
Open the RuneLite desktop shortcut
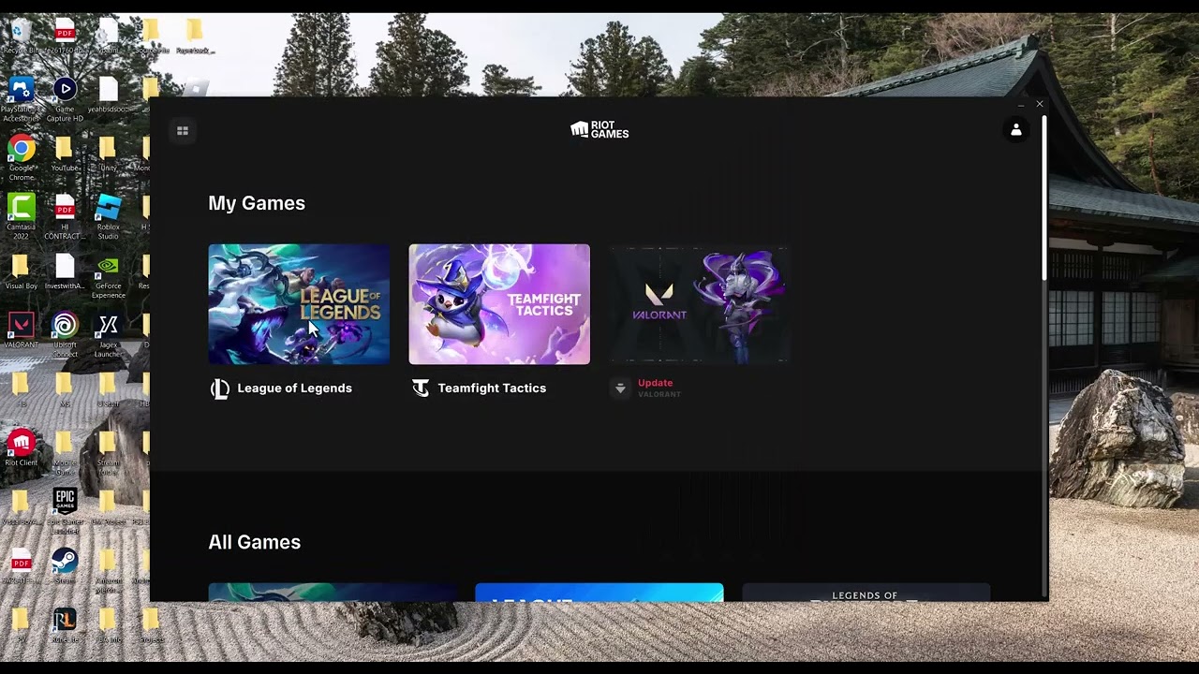tap(65, 625)
